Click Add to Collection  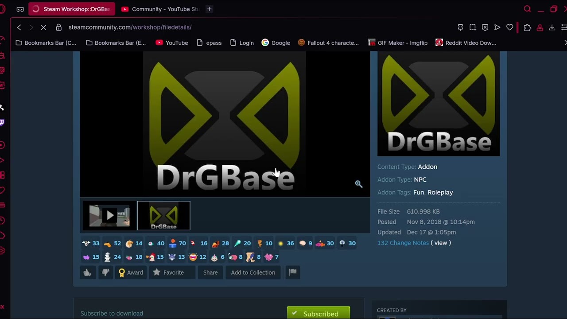pyautogui.click(x=253, y=272)
